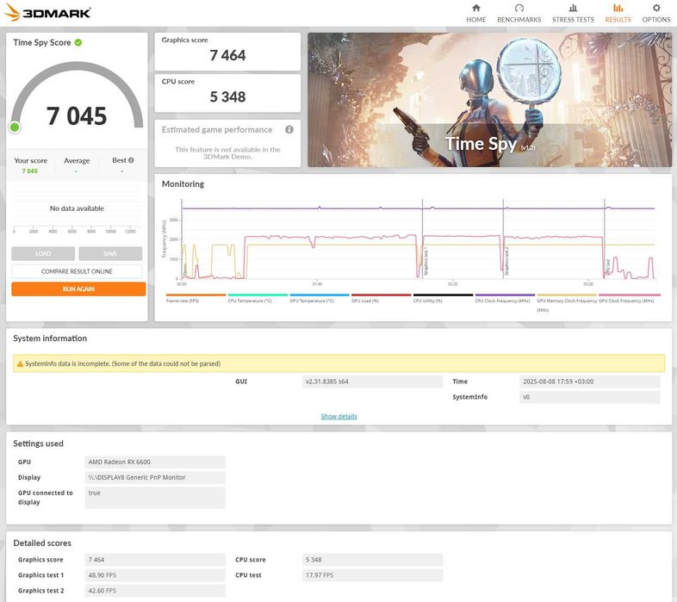Click the GPU value AMD Radeon RX 6600
Image resolution: width=677 pixels, height=602 pixels.
click(155, 462)
